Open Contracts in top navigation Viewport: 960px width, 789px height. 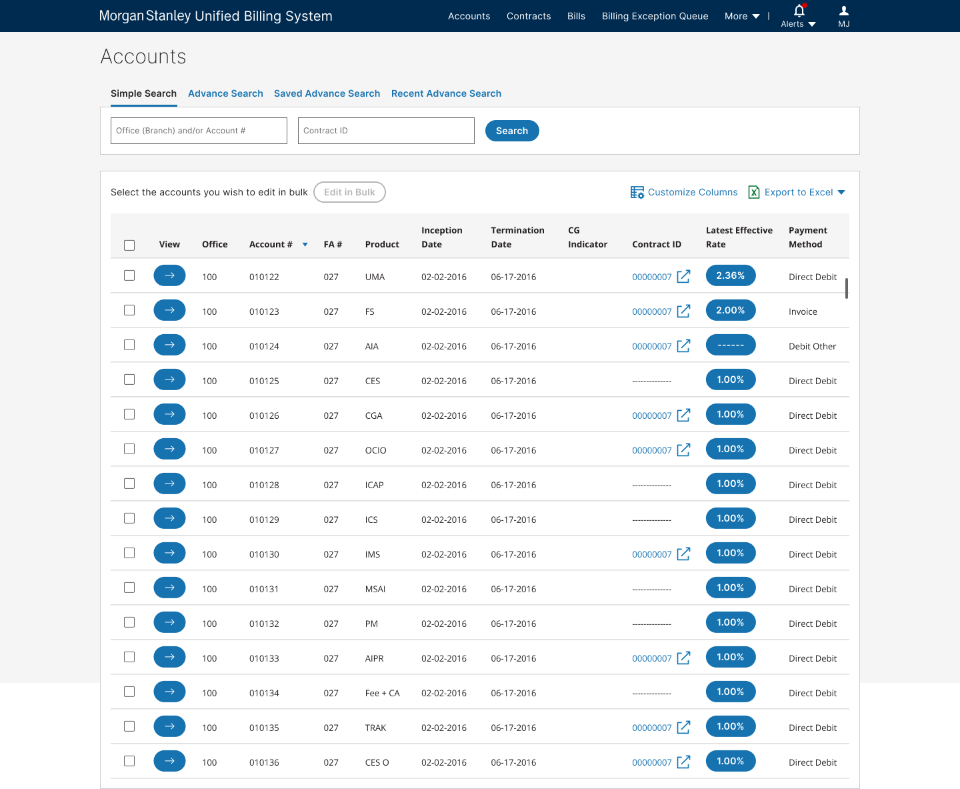(529, 16)
